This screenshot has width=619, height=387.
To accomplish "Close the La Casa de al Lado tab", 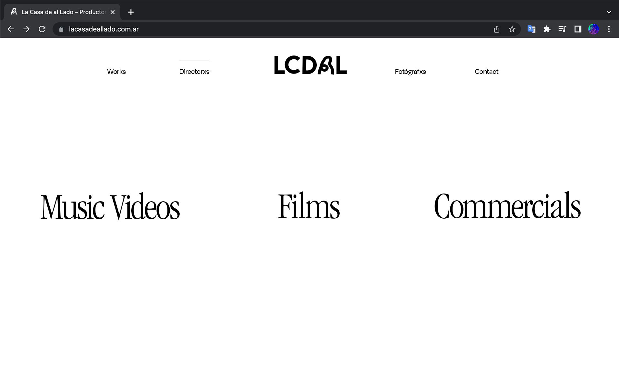I will click(x=113, y=12).
